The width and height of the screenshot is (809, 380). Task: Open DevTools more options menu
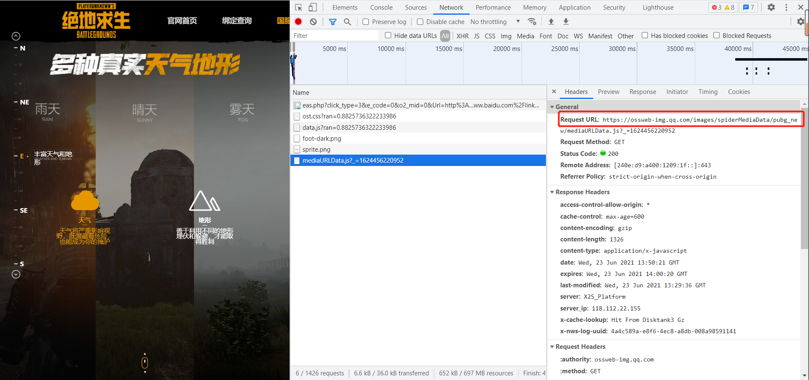(x=786, y=7)
